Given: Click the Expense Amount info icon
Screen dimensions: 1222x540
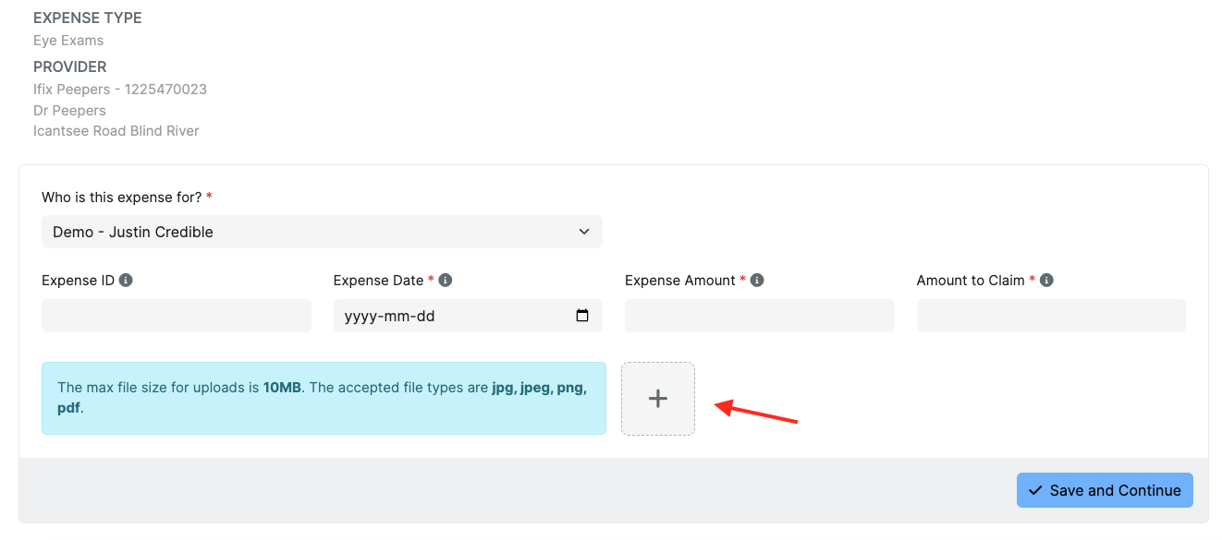Looking at the screenshot, I should point(757,280).
